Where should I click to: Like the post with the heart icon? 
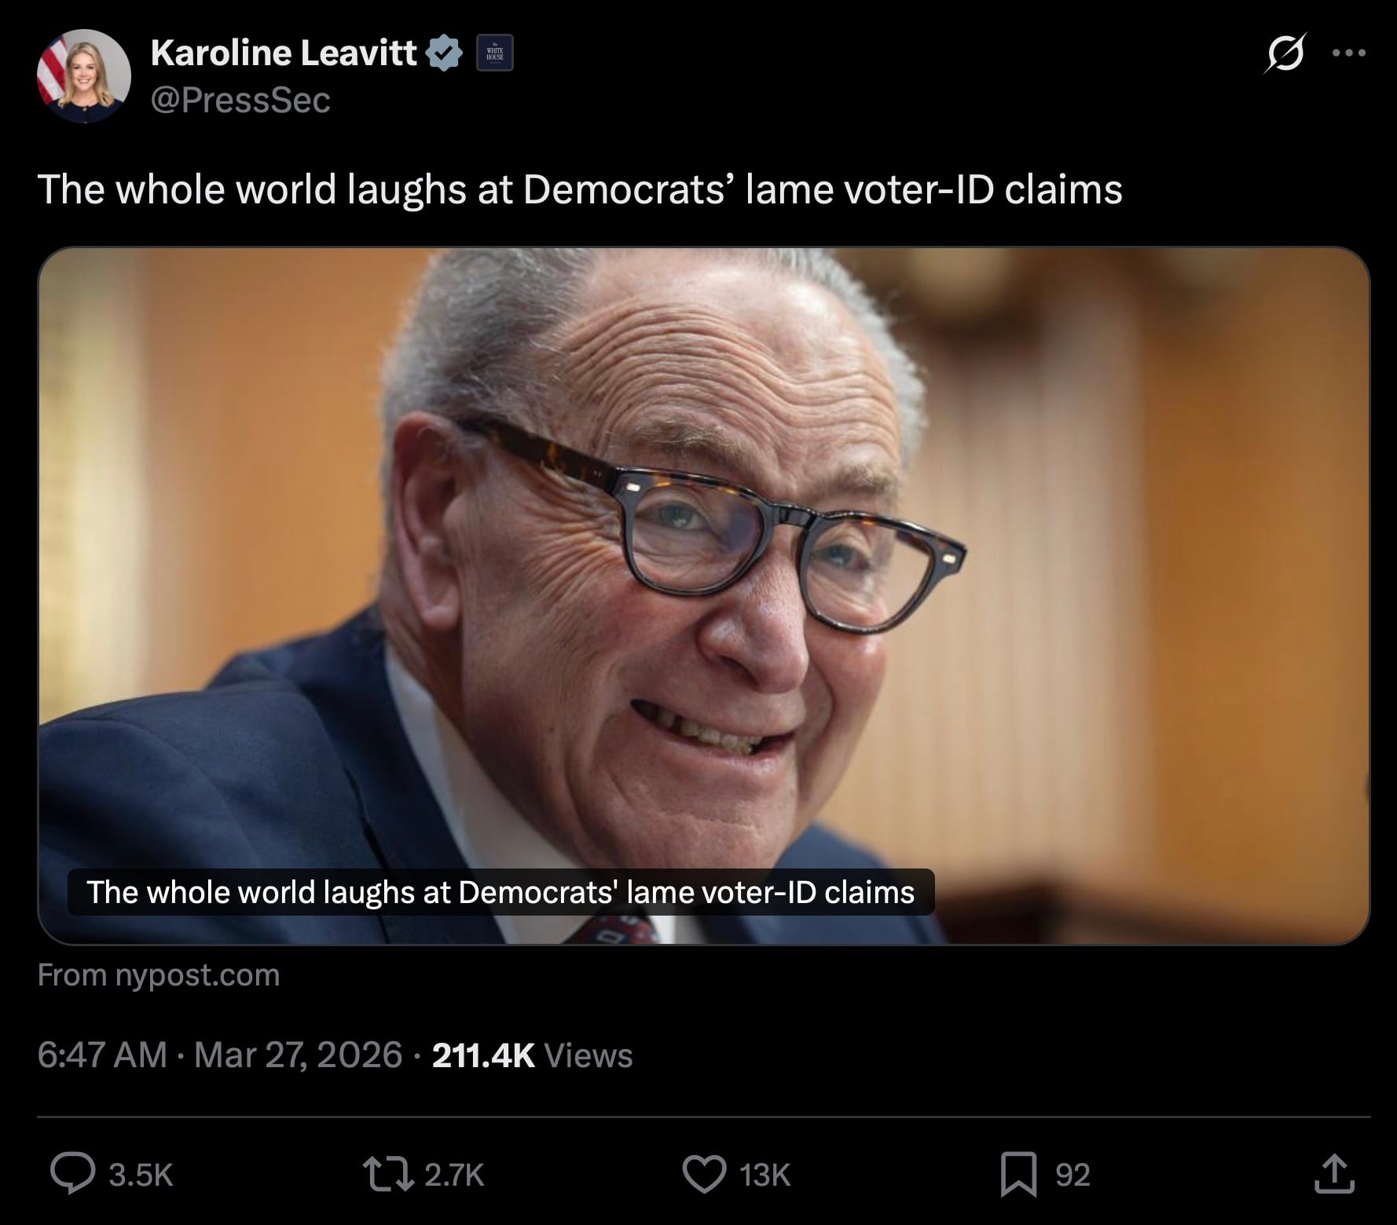click(x=704, y=1173)
